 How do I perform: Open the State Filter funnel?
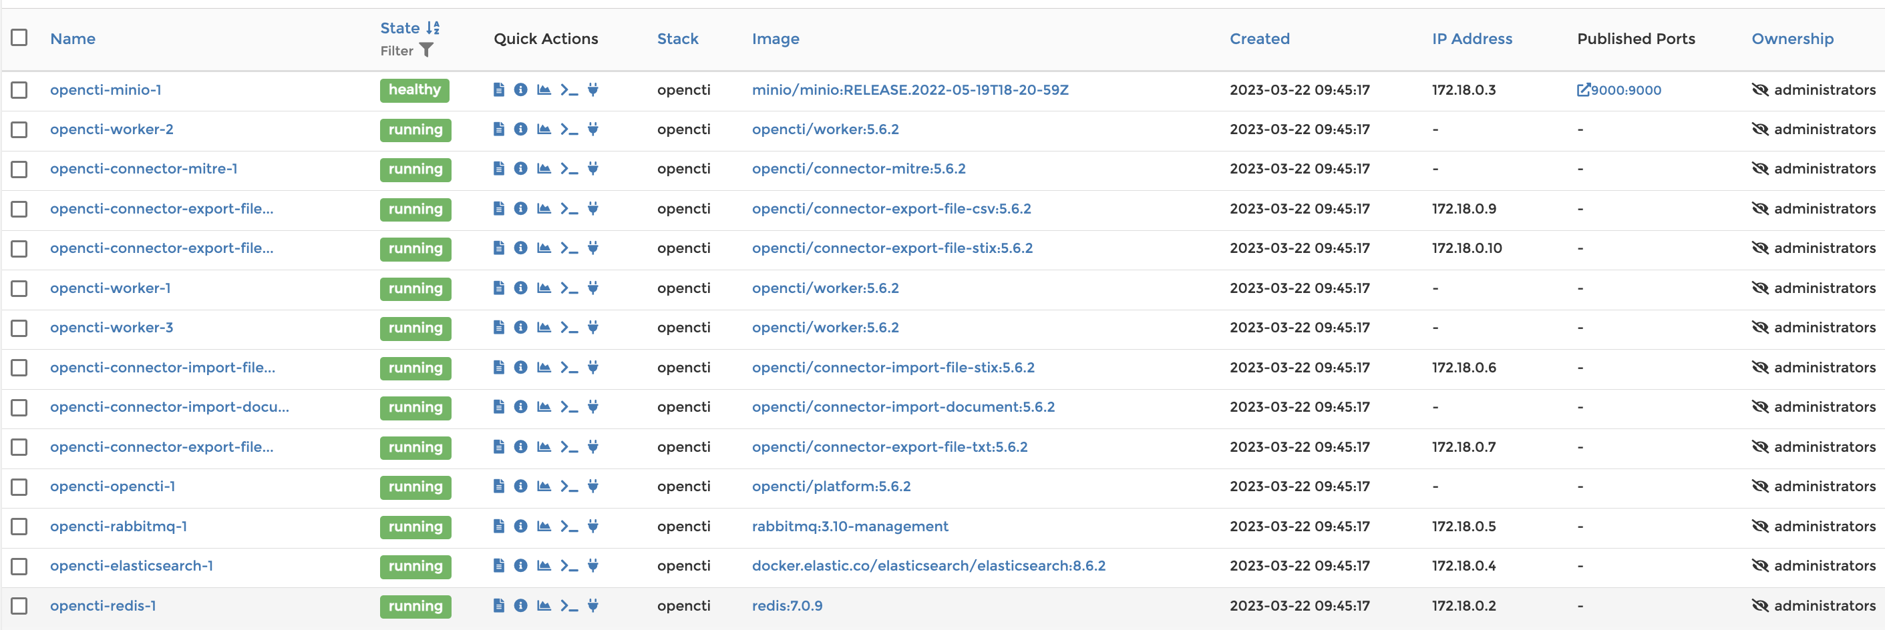(427, 51)
